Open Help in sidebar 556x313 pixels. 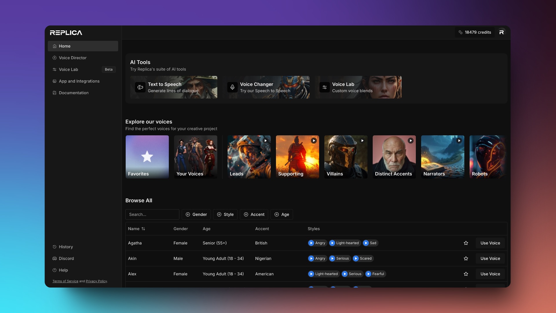tap(83, 270)
